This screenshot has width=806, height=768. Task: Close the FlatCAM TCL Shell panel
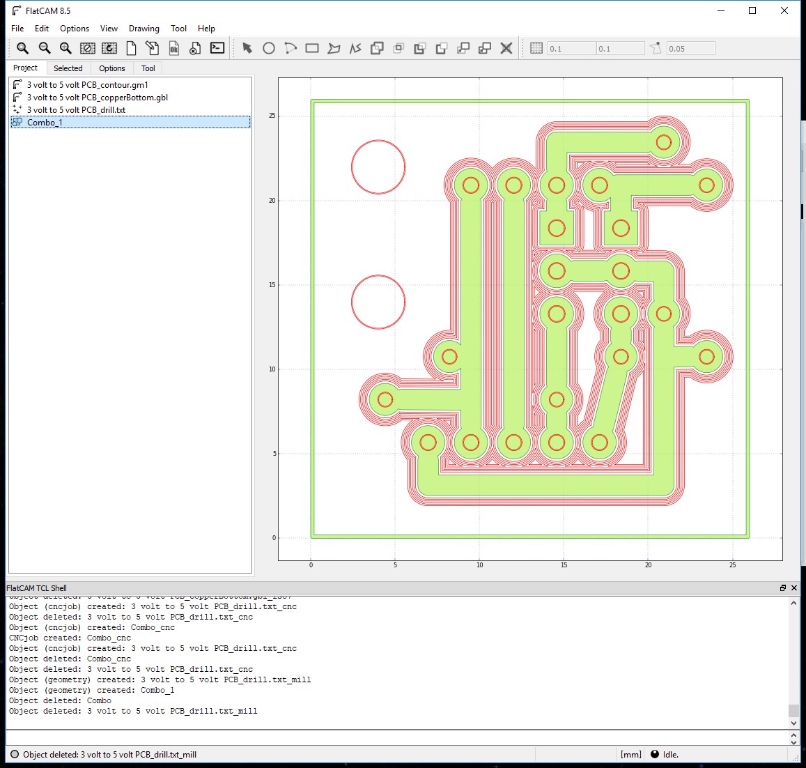click(794, 588)
